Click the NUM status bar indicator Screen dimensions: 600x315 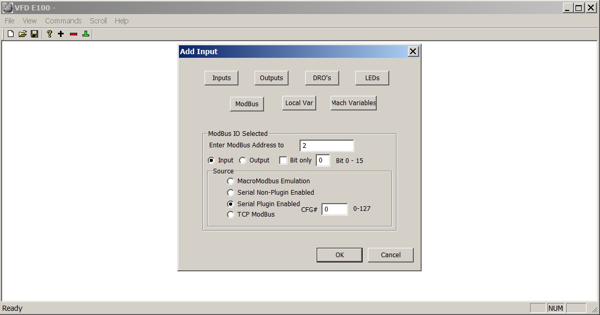(x=555, y=308)
